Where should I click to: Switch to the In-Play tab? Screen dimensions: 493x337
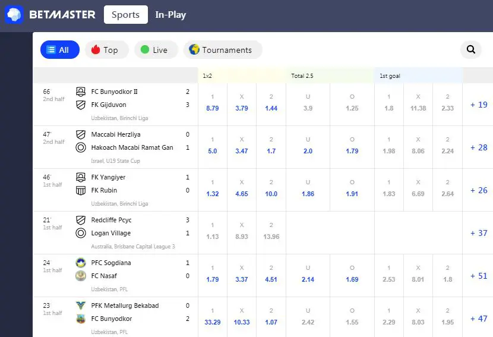[x=170, y=14]
